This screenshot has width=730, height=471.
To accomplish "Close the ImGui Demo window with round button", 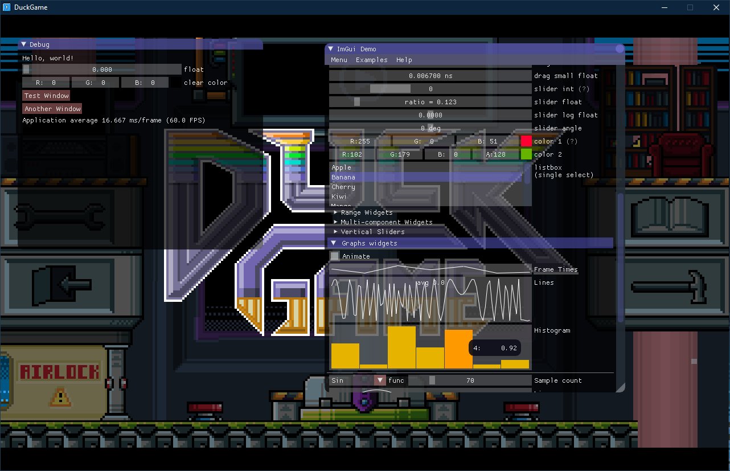I will click(x=619, y=49).
